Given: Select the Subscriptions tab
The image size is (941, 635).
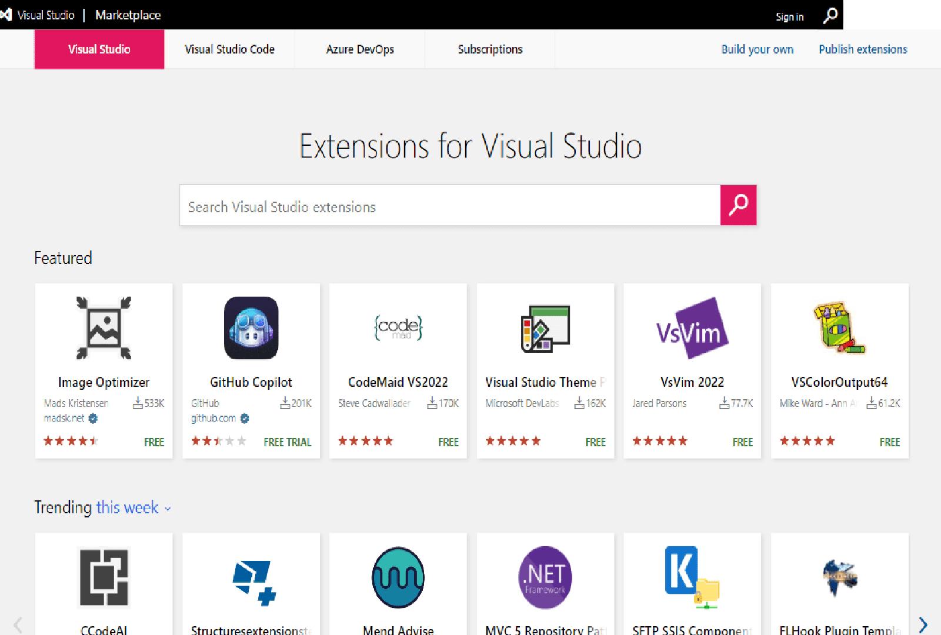Looking at the screenshot, I should click(490, 49).
